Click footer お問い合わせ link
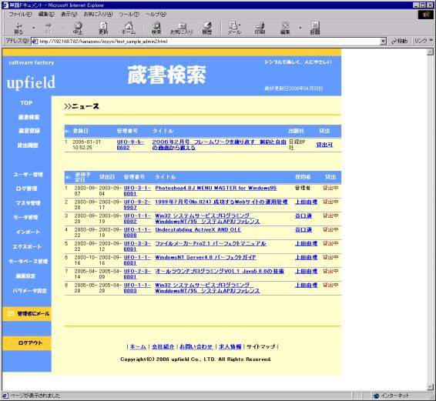 (x=196, y=347)
